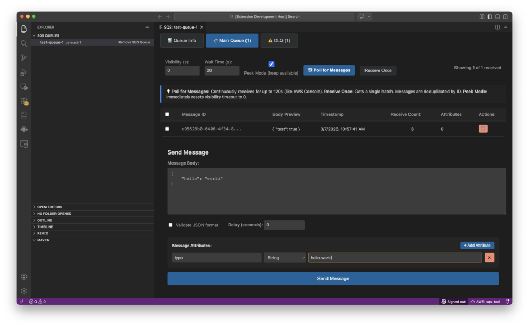Open the Extensions view with warning badge

pyautogui.click(x=24, y=101)
